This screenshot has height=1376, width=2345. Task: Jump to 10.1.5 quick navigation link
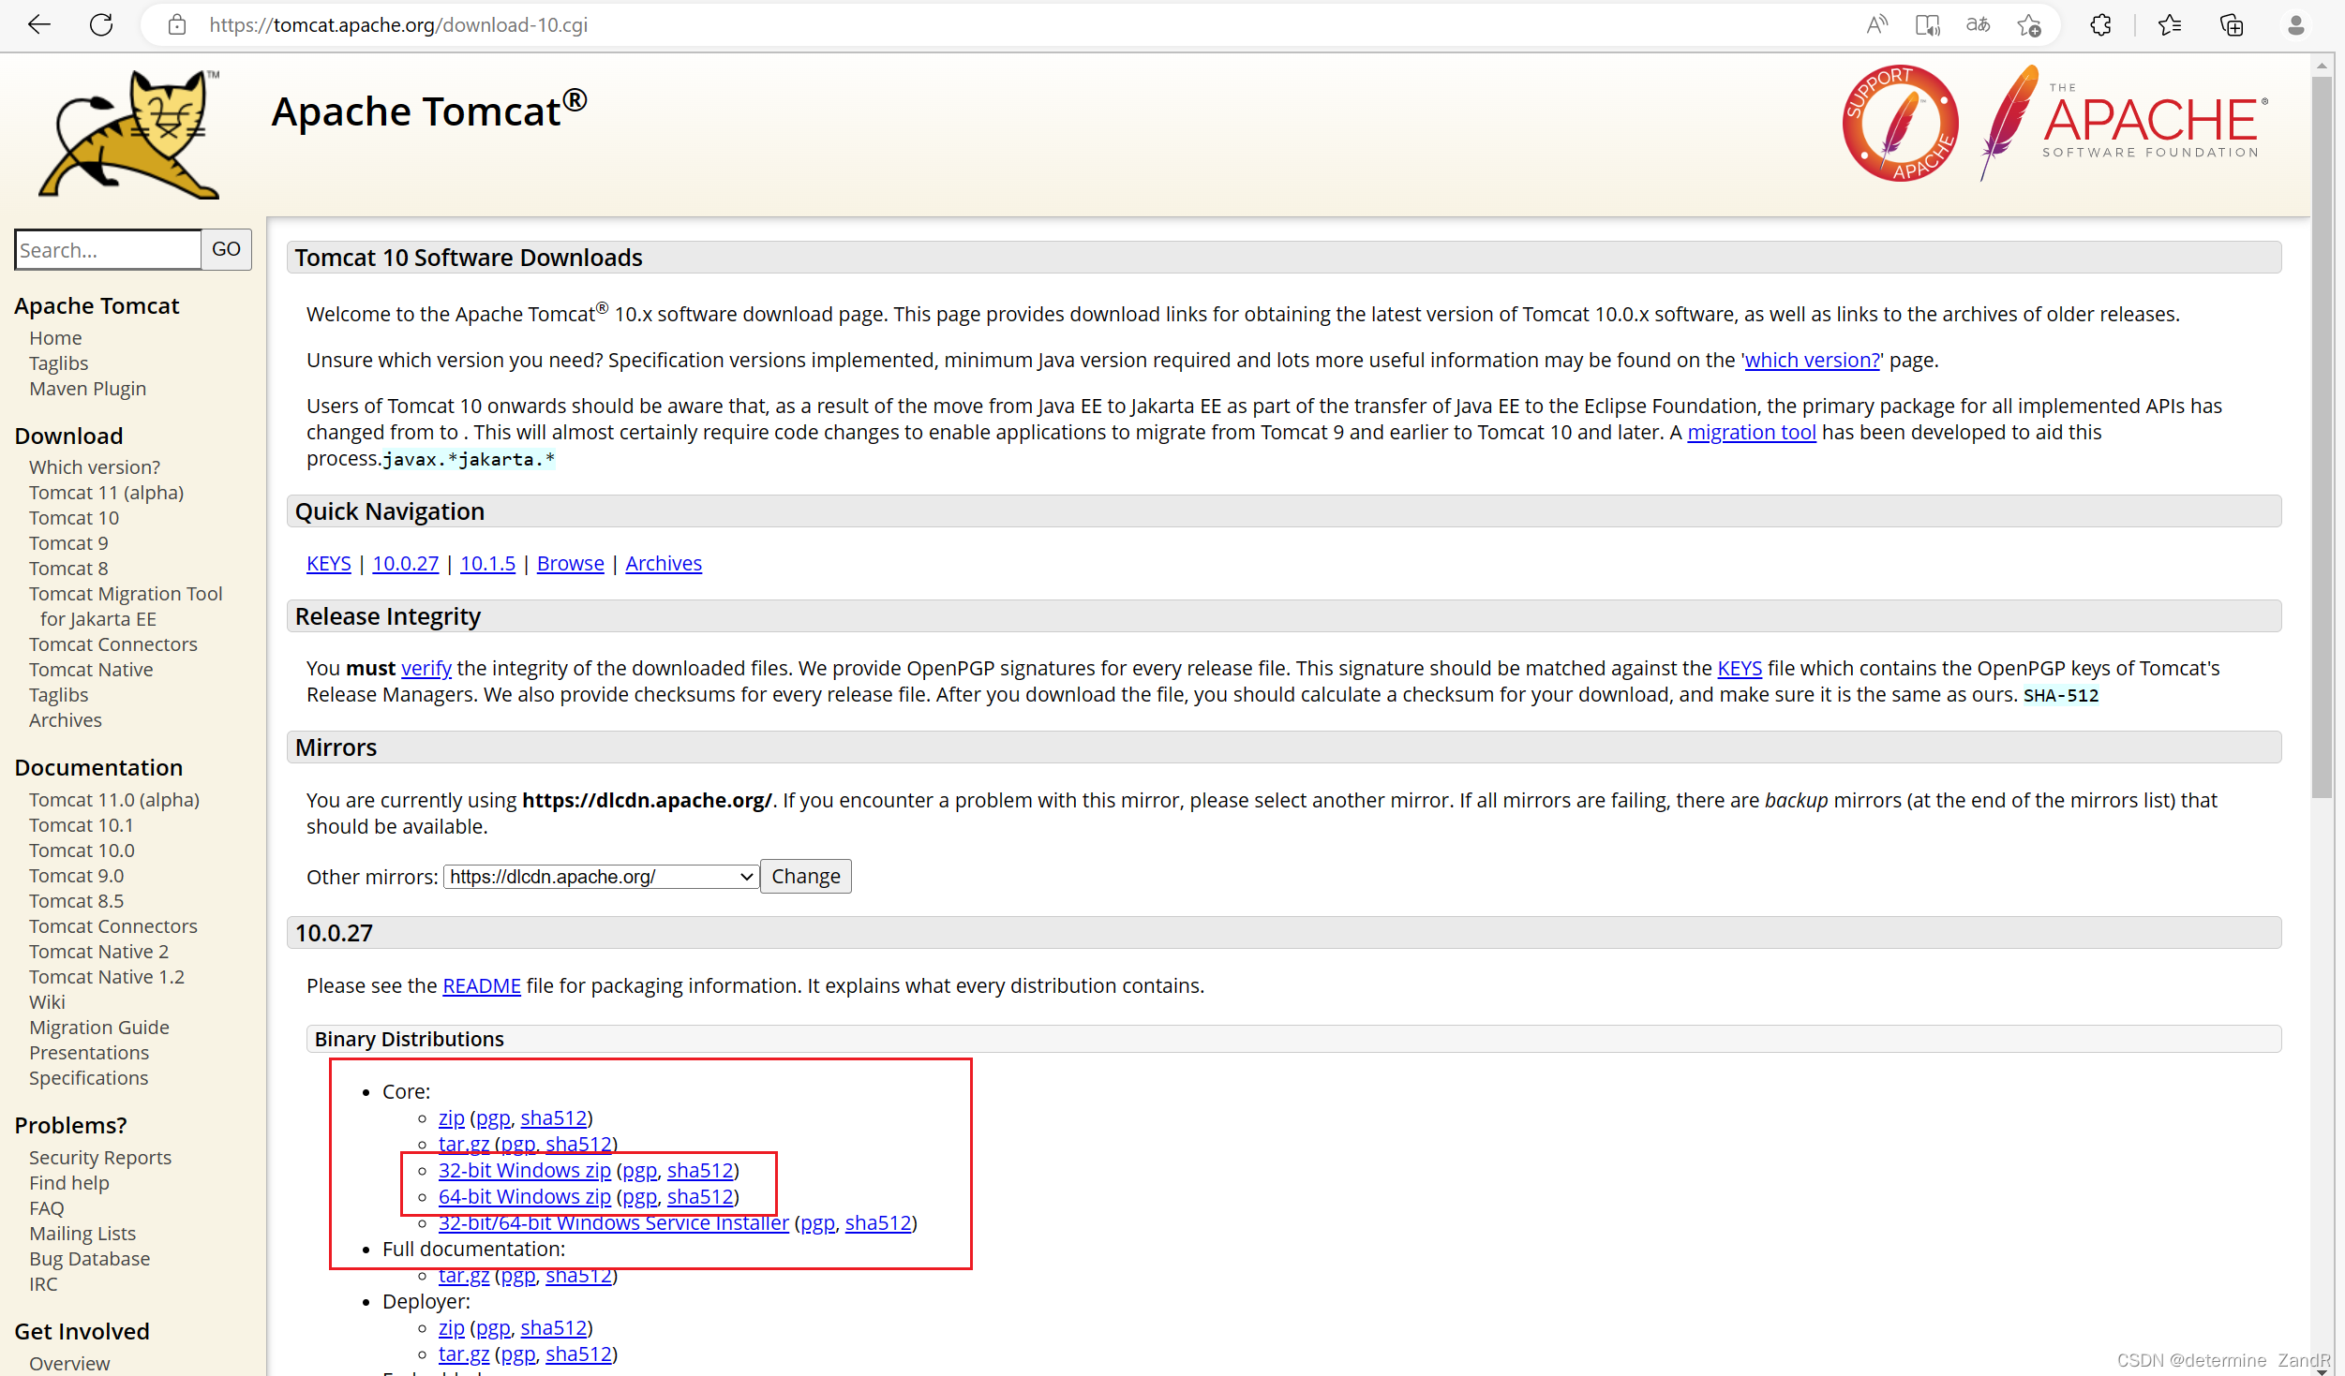pyautogui.click(x=487, y=563)
